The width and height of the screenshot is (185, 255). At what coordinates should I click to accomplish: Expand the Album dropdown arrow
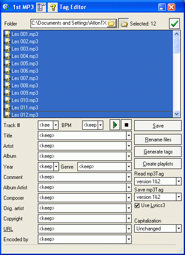pos(129,156)
